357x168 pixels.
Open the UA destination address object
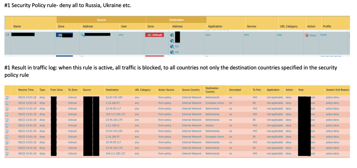coord(177,52)
